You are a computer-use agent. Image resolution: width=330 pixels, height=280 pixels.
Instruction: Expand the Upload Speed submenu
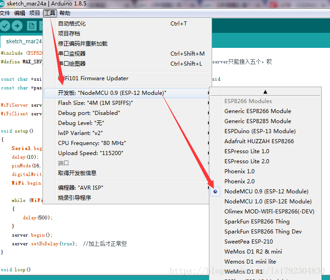point(127,153)
